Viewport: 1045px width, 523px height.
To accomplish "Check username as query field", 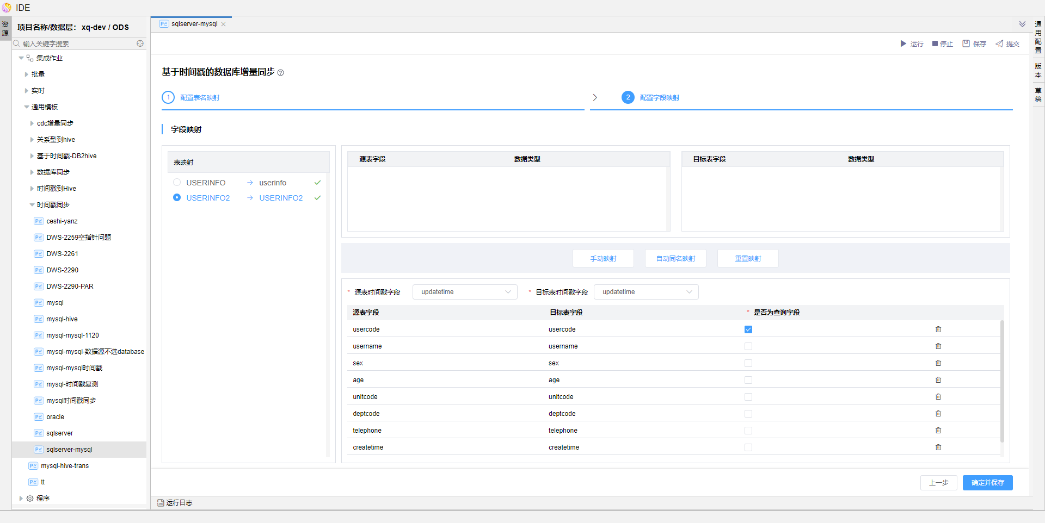I will (x=748, y=346).
